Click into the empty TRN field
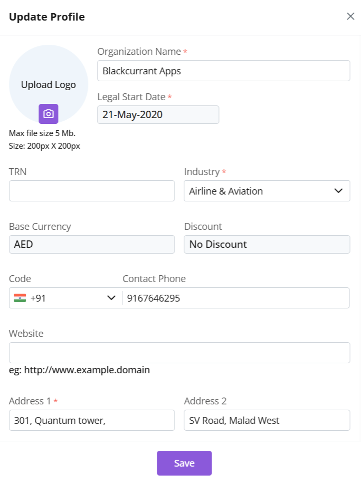This screenshot has width=361, height=484. click(91, 191)
